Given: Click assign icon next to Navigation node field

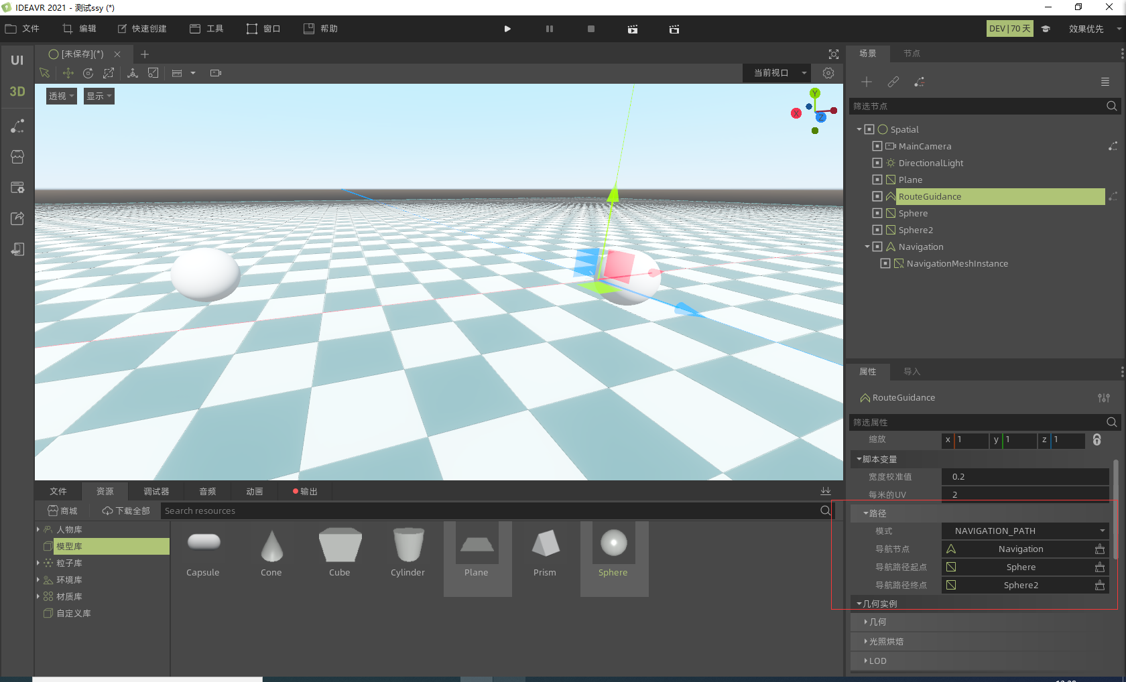Looking at the screenshot, I should pos(1100,549).
